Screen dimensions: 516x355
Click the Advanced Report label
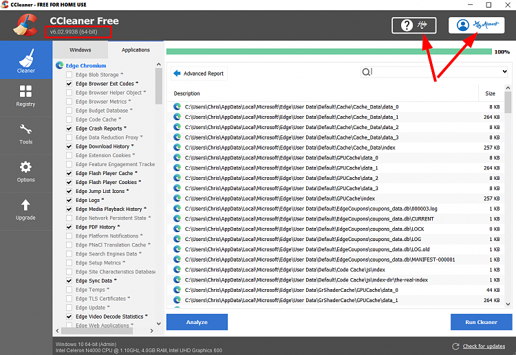point(204,73)
